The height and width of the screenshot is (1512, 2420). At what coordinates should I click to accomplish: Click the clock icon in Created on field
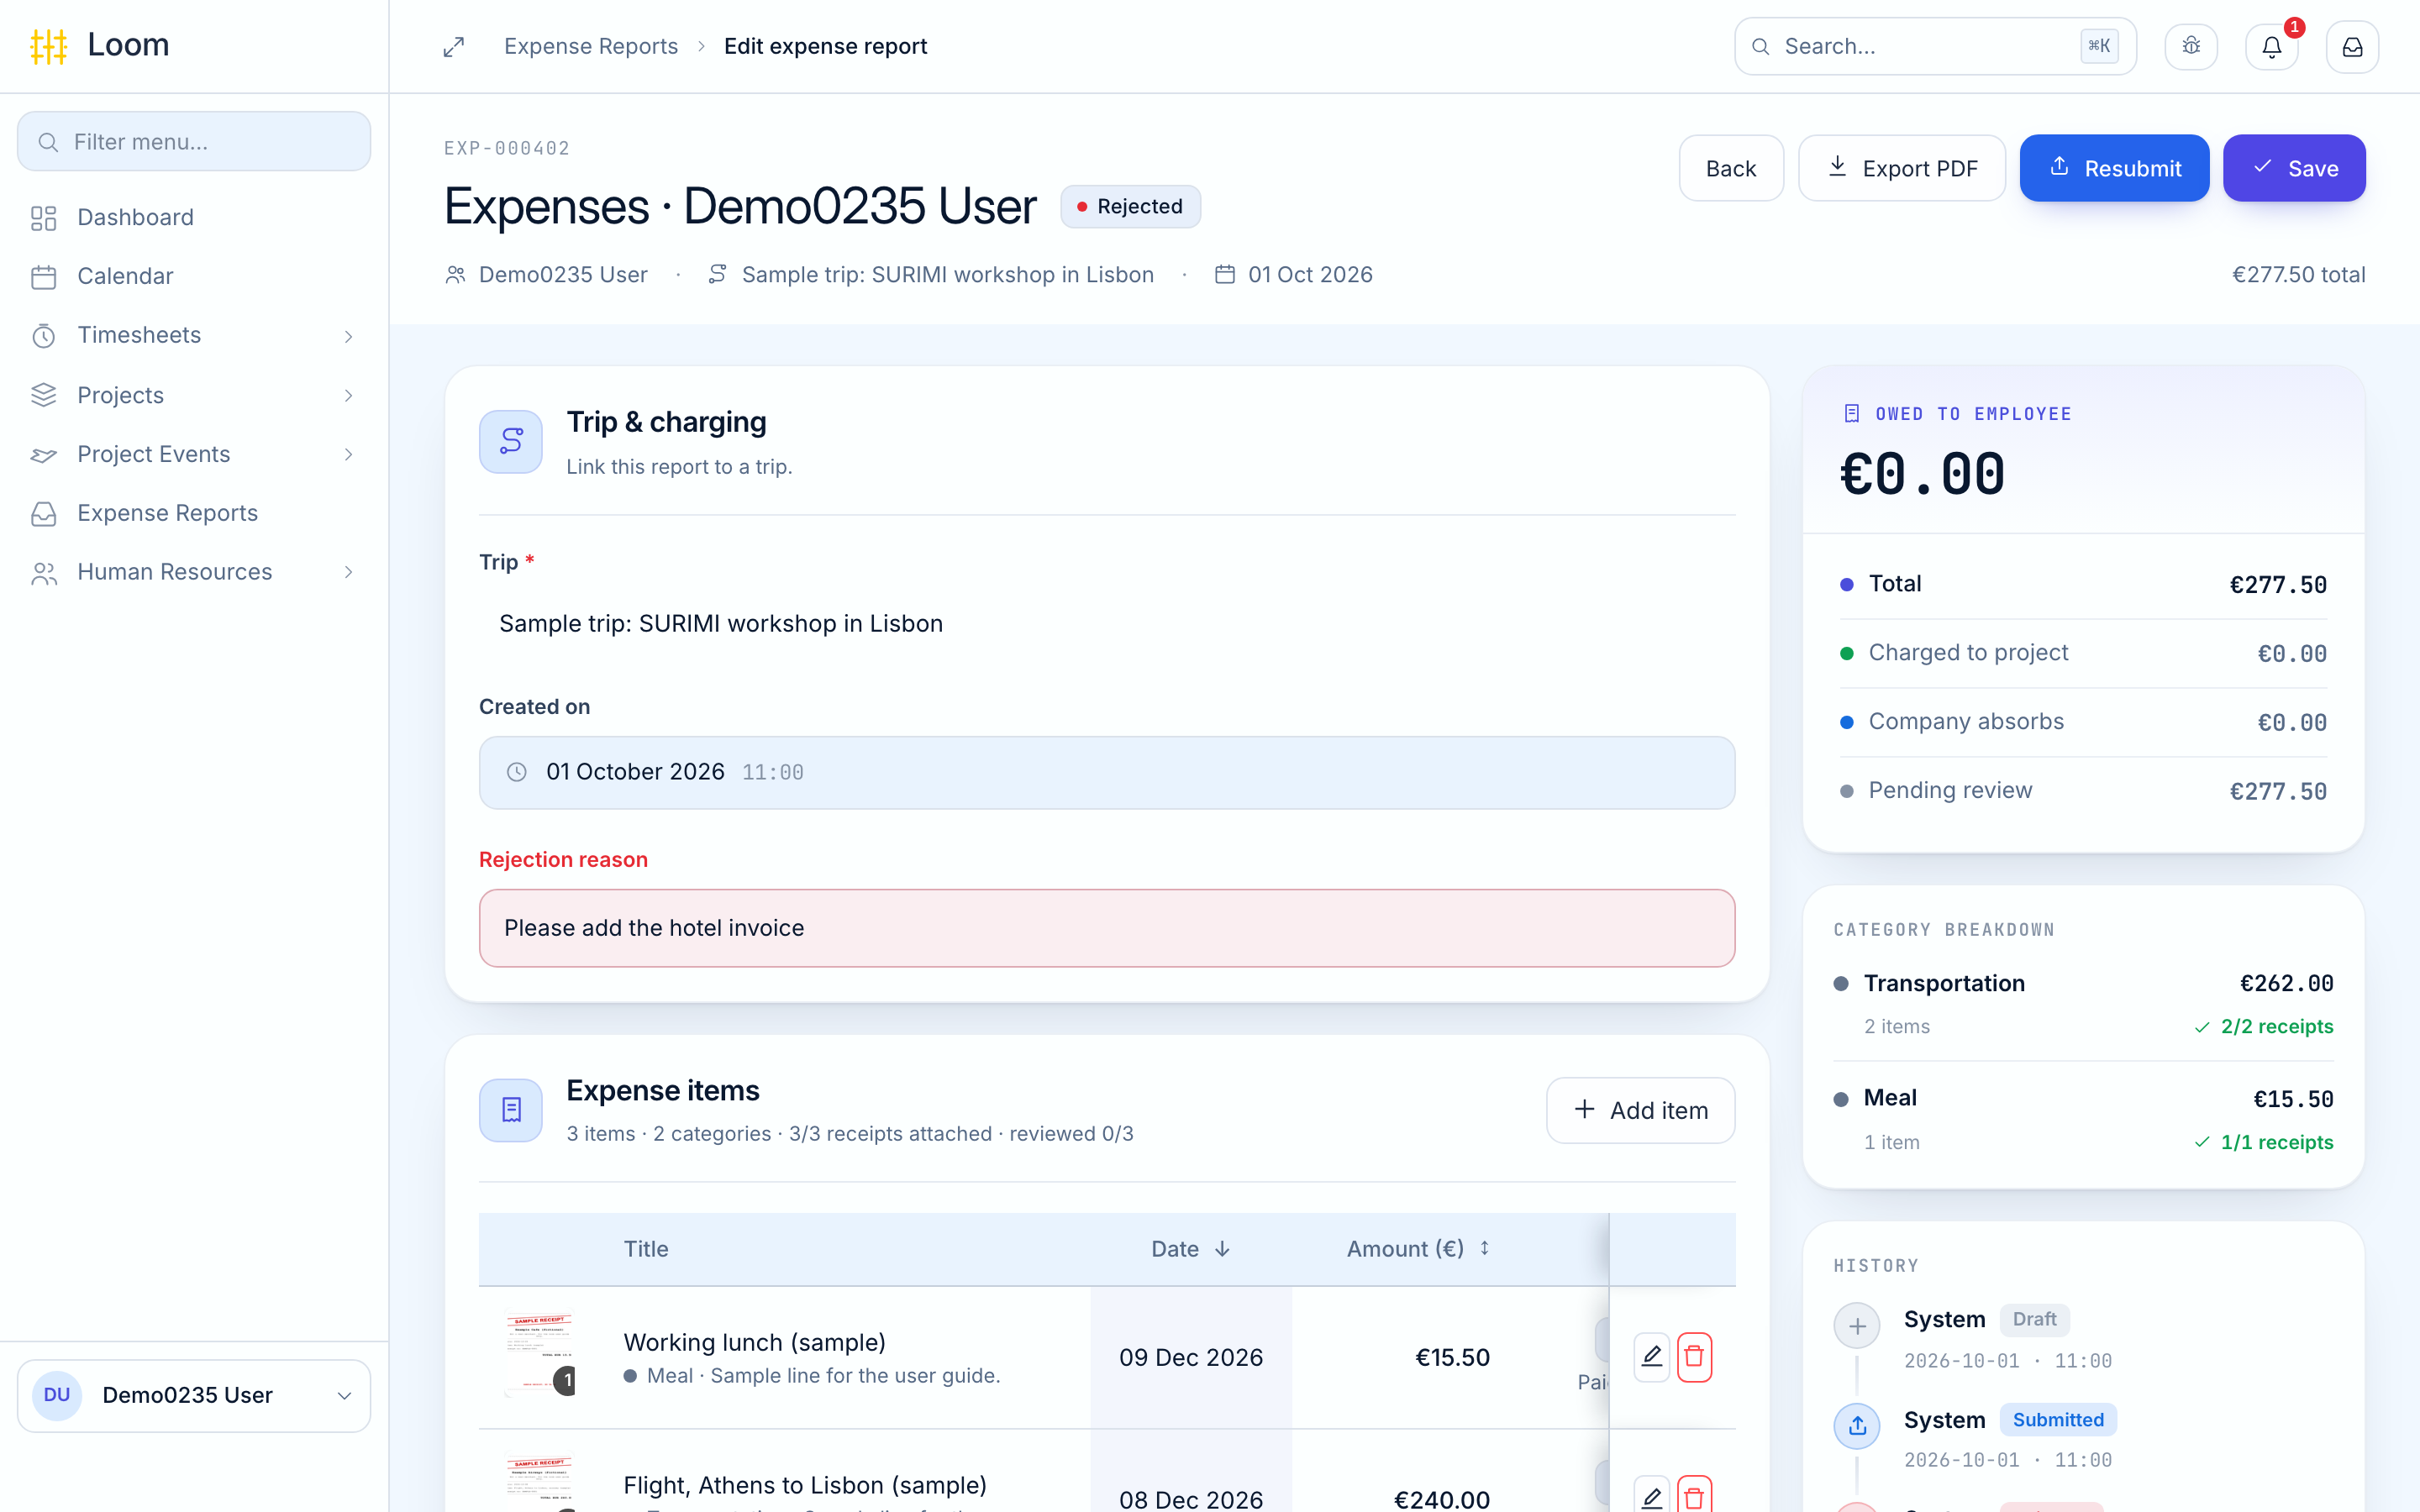[516, 772]
